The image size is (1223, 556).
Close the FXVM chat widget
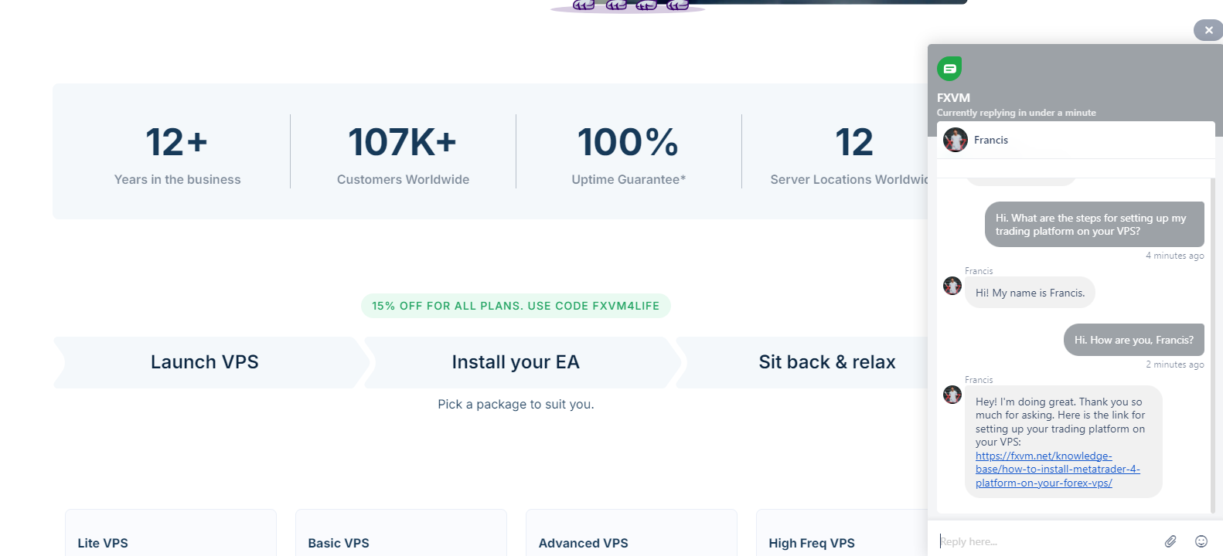(1208, 30)
